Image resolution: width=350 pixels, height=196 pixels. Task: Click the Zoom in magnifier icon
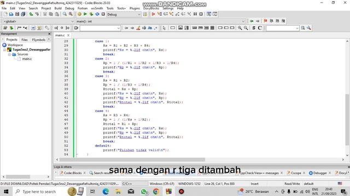tap(240, 28)
